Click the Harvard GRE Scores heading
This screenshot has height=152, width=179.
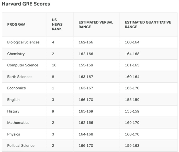[x=26, y=4]
